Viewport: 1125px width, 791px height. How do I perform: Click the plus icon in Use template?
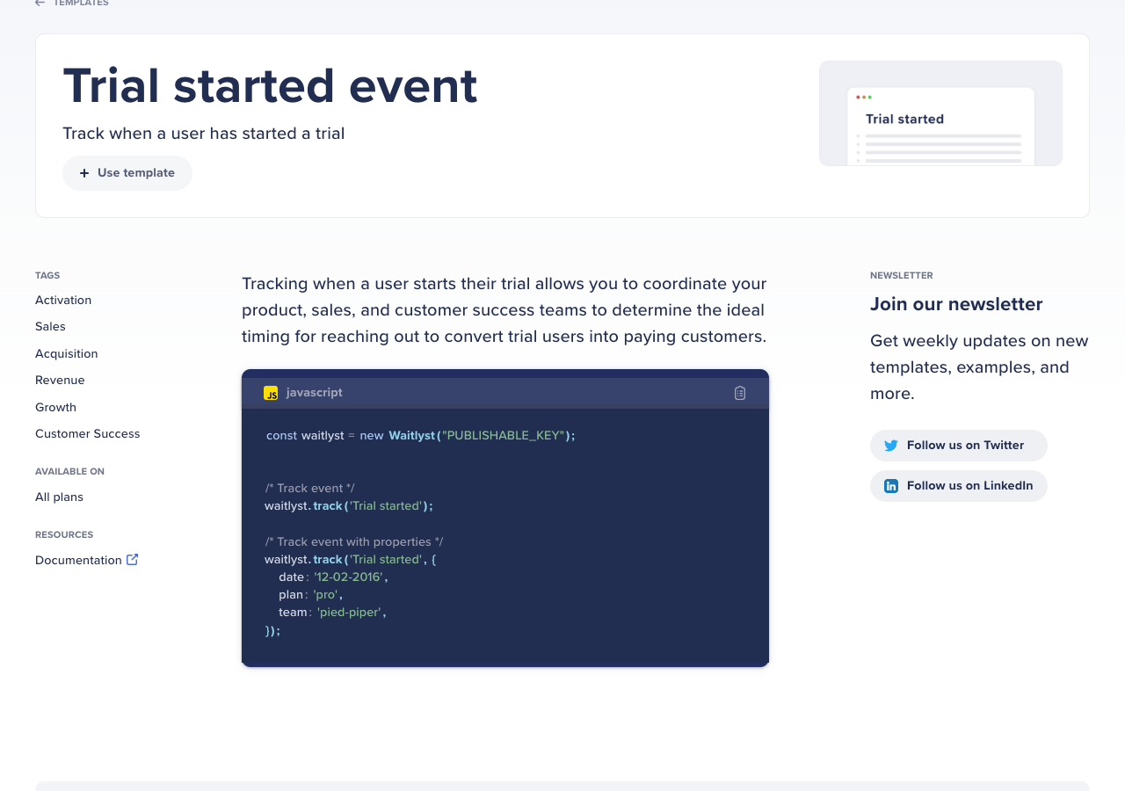84,173
